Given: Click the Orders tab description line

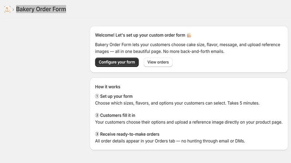Looking at the screenshot, I should point(170,141).
